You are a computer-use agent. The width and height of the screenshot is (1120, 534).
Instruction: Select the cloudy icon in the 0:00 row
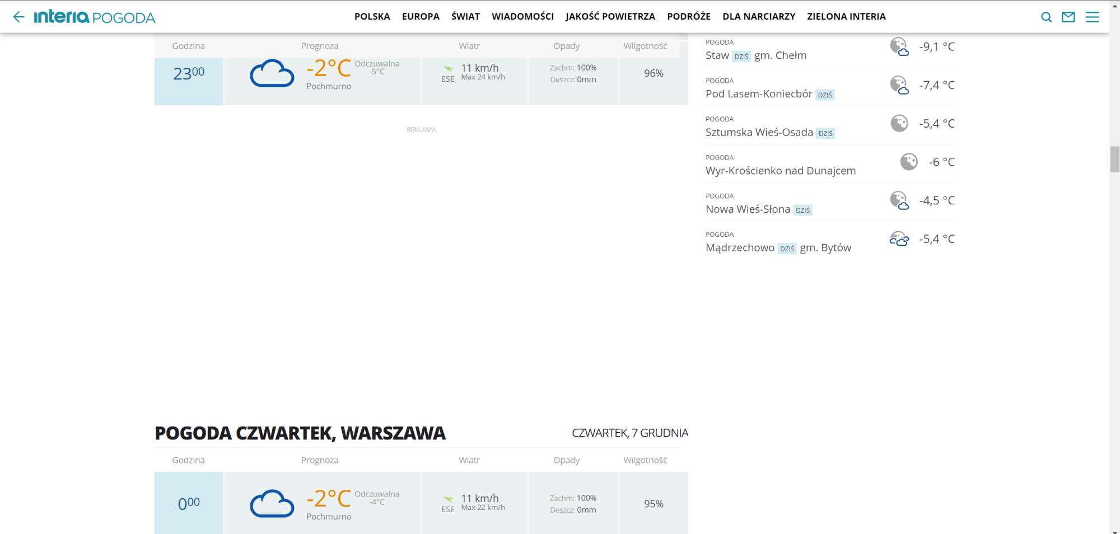click(272, 503)
